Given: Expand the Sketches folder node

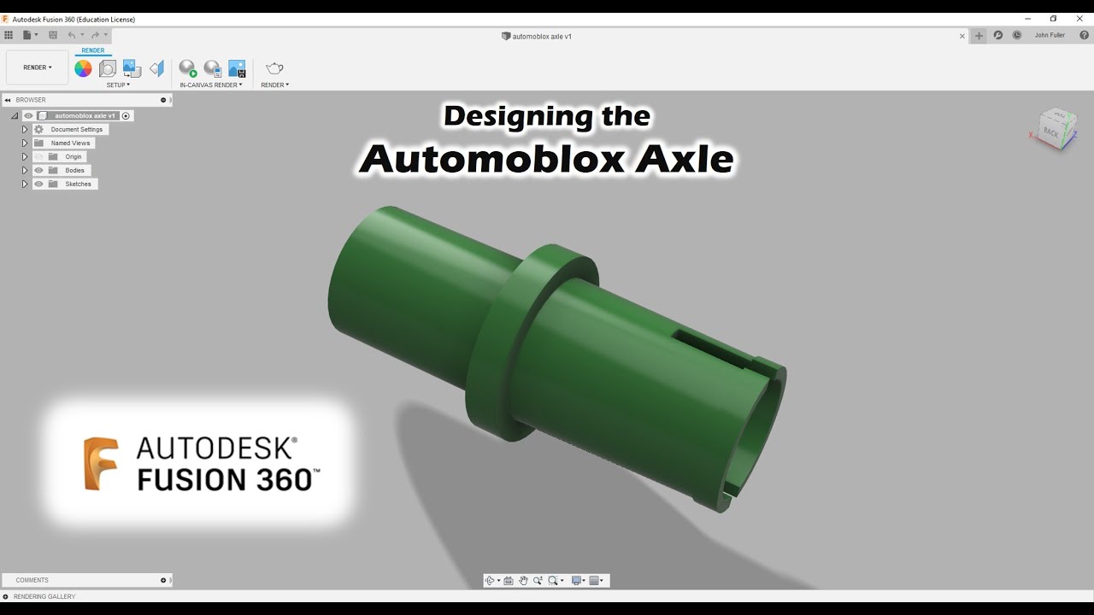Looking at the screenshot, I should [x=25, y=184].
